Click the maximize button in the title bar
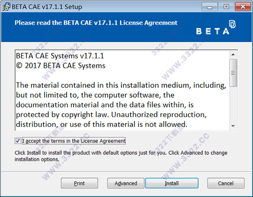Viewport: 253px width, 197px height. pyautogui.click(x=226, y=6)
